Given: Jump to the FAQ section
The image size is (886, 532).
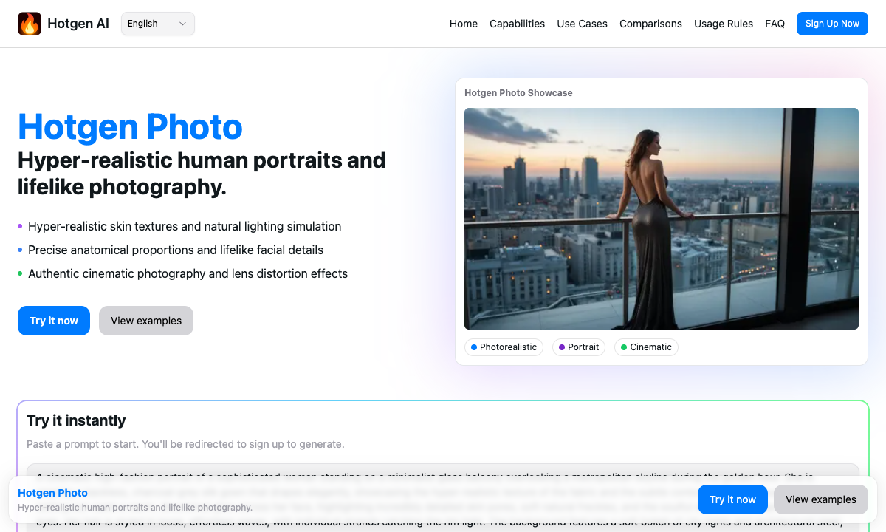Looking at the screenshot, I should 775,24.
